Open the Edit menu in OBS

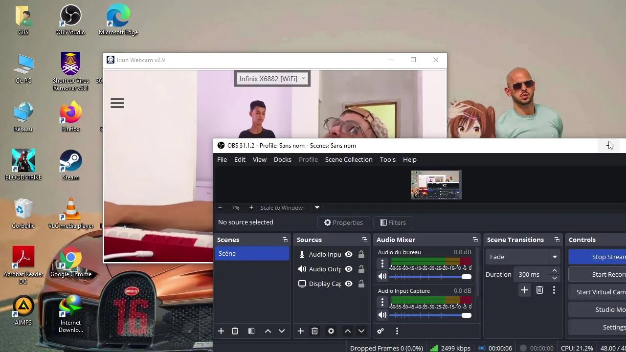[x=240, y=159]
